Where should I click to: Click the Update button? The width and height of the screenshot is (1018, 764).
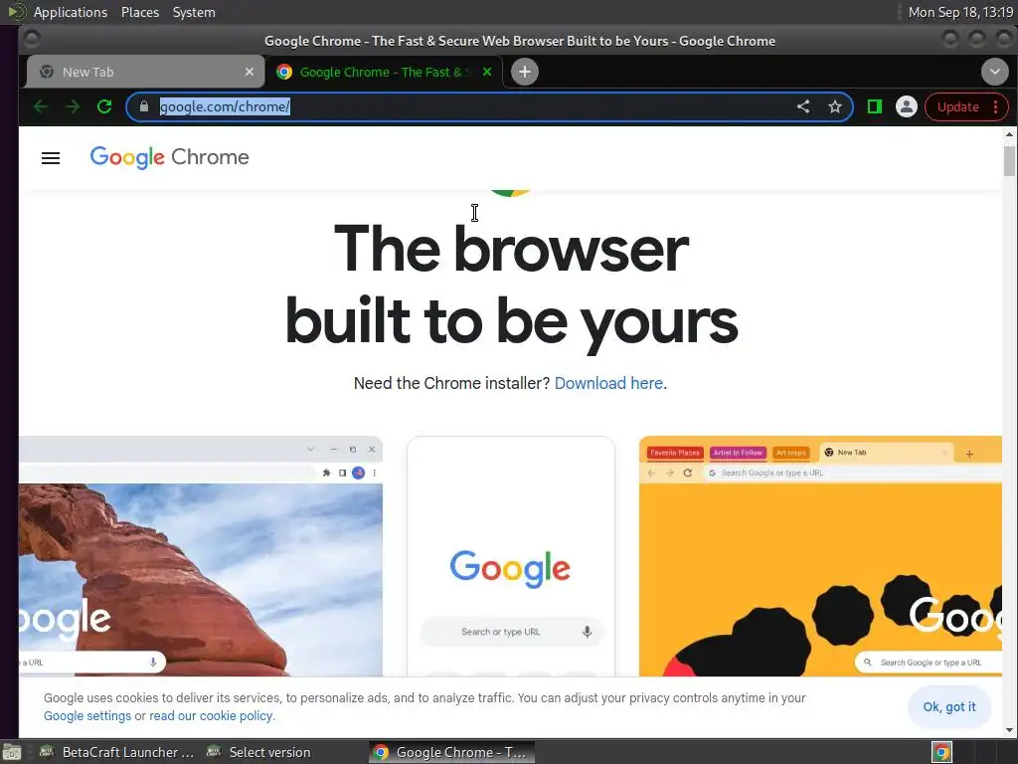[x=957, y=106]
